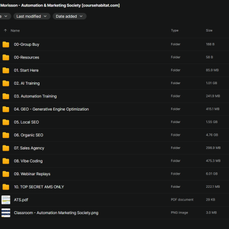Select 04. GEO - Generative Engine Optimization
This screenshot has width=229, height=229.
[52, 109]
